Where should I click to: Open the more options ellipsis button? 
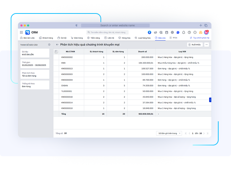(206, 45)
